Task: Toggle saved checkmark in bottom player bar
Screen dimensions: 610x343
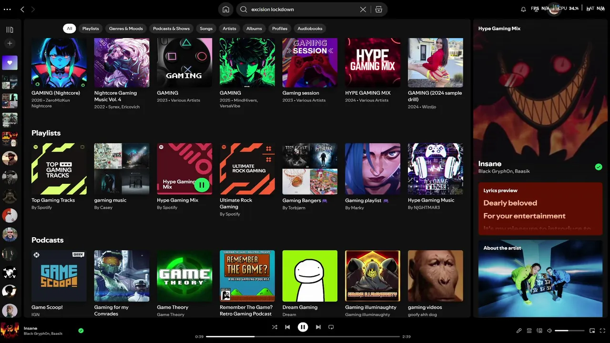Action: pos(81,330)
